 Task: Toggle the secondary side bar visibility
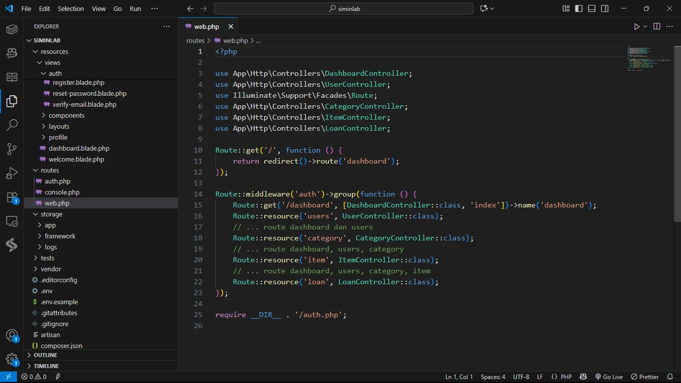tap(605, 8)
